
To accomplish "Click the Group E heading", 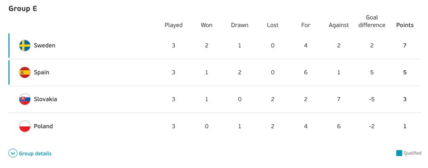I will pyautogui.click(x=23, y=9).
